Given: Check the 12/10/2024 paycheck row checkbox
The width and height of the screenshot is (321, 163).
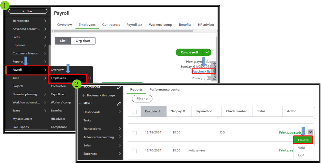Looking at the screenshot, I should [134, 151].
